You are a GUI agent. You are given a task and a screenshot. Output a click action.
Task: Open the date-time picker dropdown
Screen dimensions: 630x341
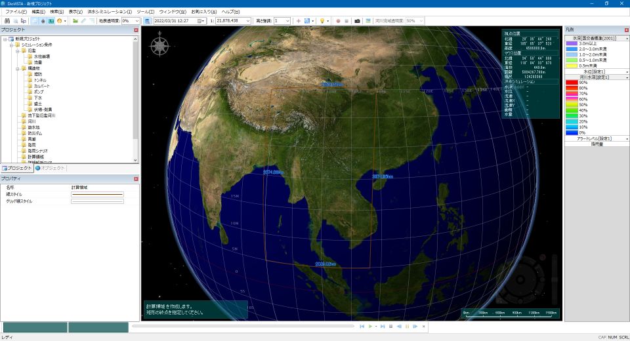(201, 21)
